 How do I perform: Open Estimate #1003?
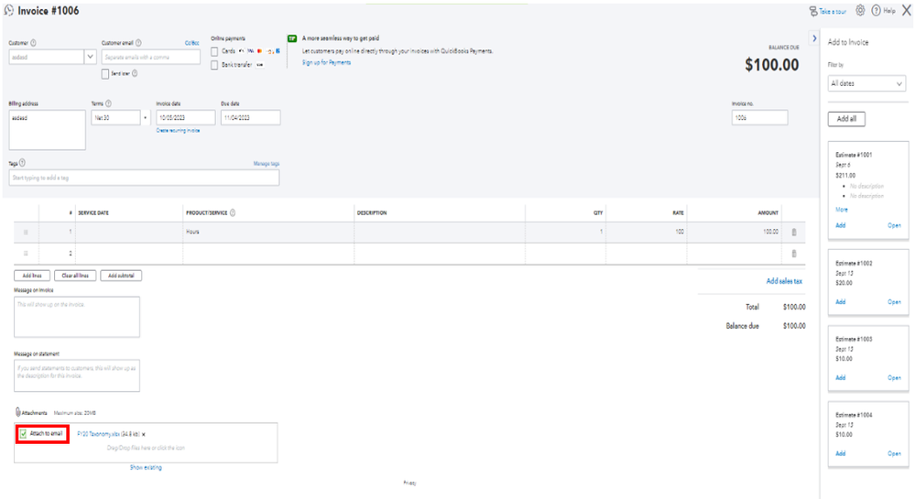coord(894,377)
